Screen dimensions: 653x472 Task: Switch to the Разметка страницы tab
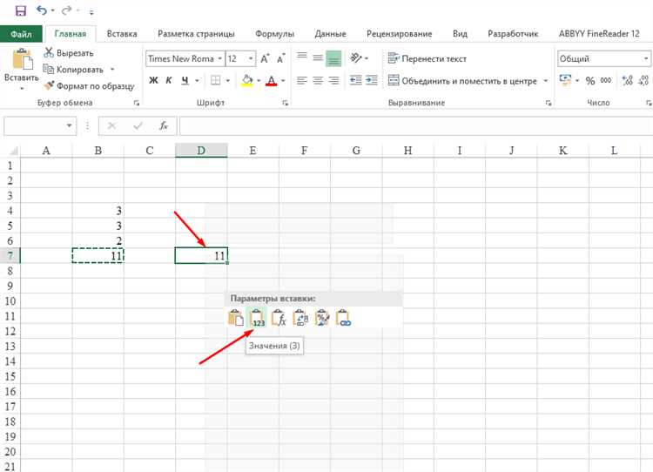[196, 34]
